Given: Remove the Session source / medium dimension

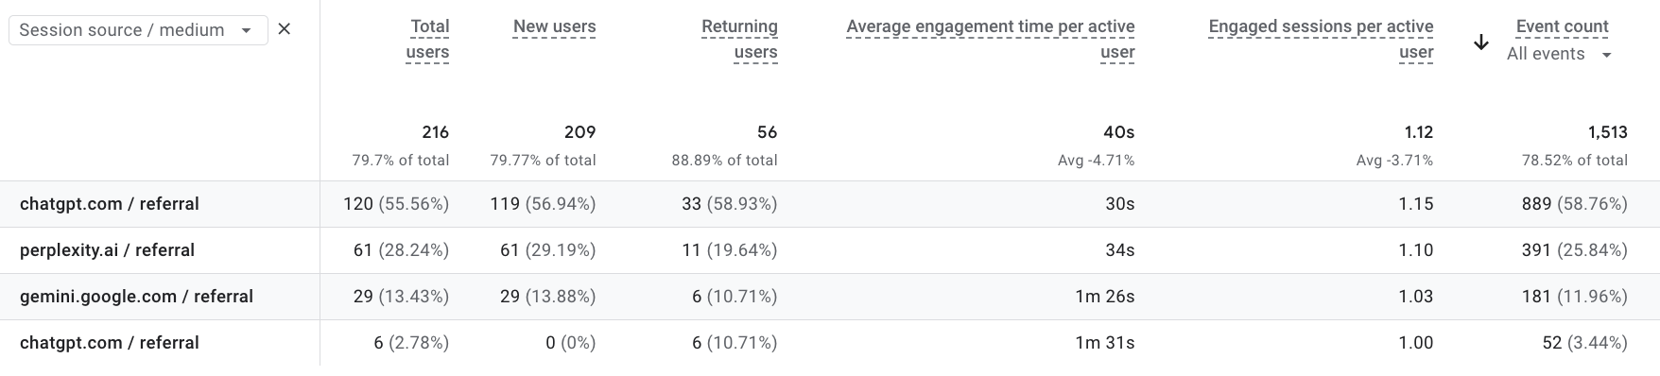Looking at the screenshot, I should pyautogui.click(x=284, y=29).
